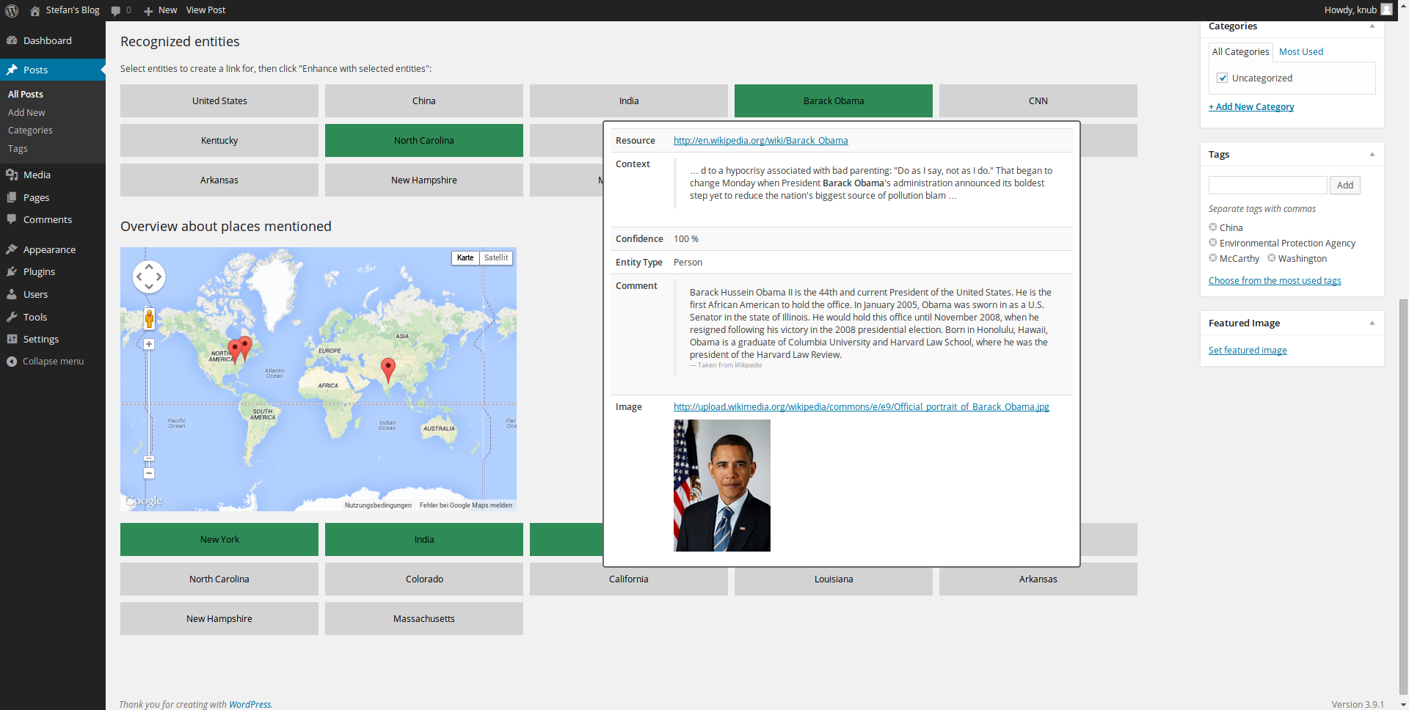Click the home icon for Stefan's Blog
The image size is (1409, 710).
point(34,10)
